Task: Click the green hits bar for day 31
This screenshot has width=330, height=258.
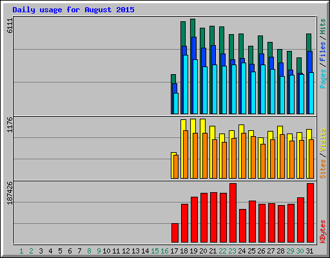Action: (x=309, y=42)
